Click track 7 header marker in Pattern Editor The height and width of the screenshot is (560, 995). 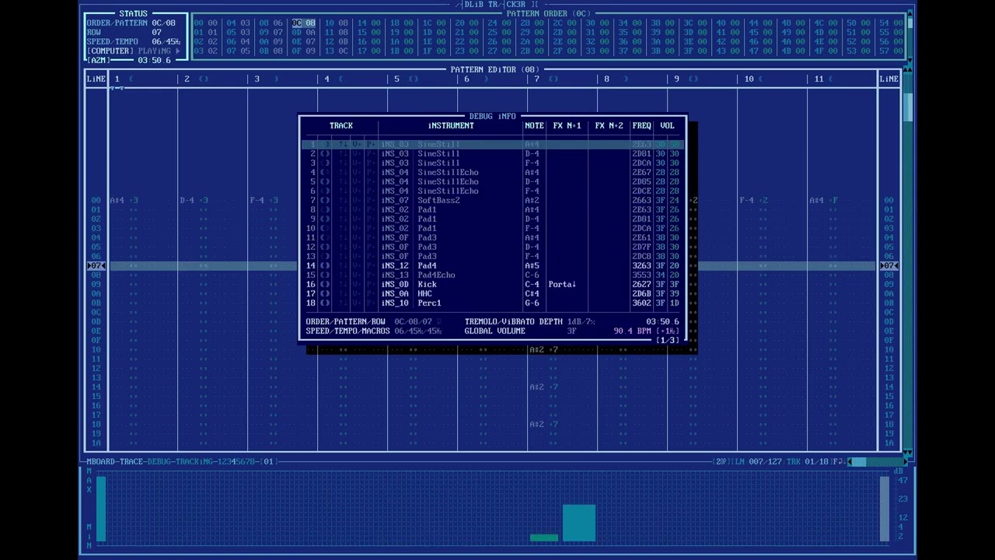(x=553, y=79)
